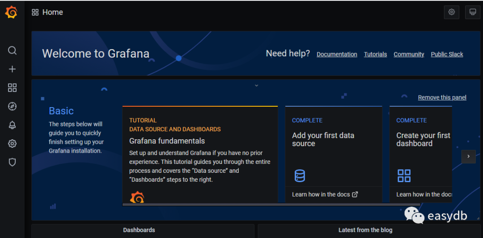Open the Search magnifier icon
Screen dimensions: 483x238
click(x=12, y=50)
